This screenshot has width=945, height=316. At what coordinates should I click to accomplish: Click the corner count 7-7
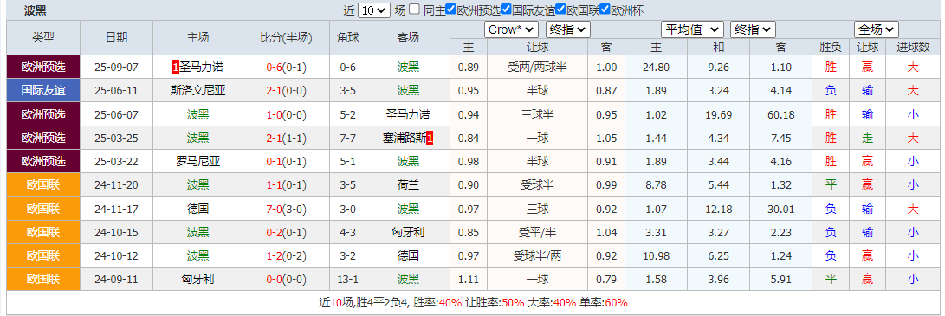click(x=347, y=139)
